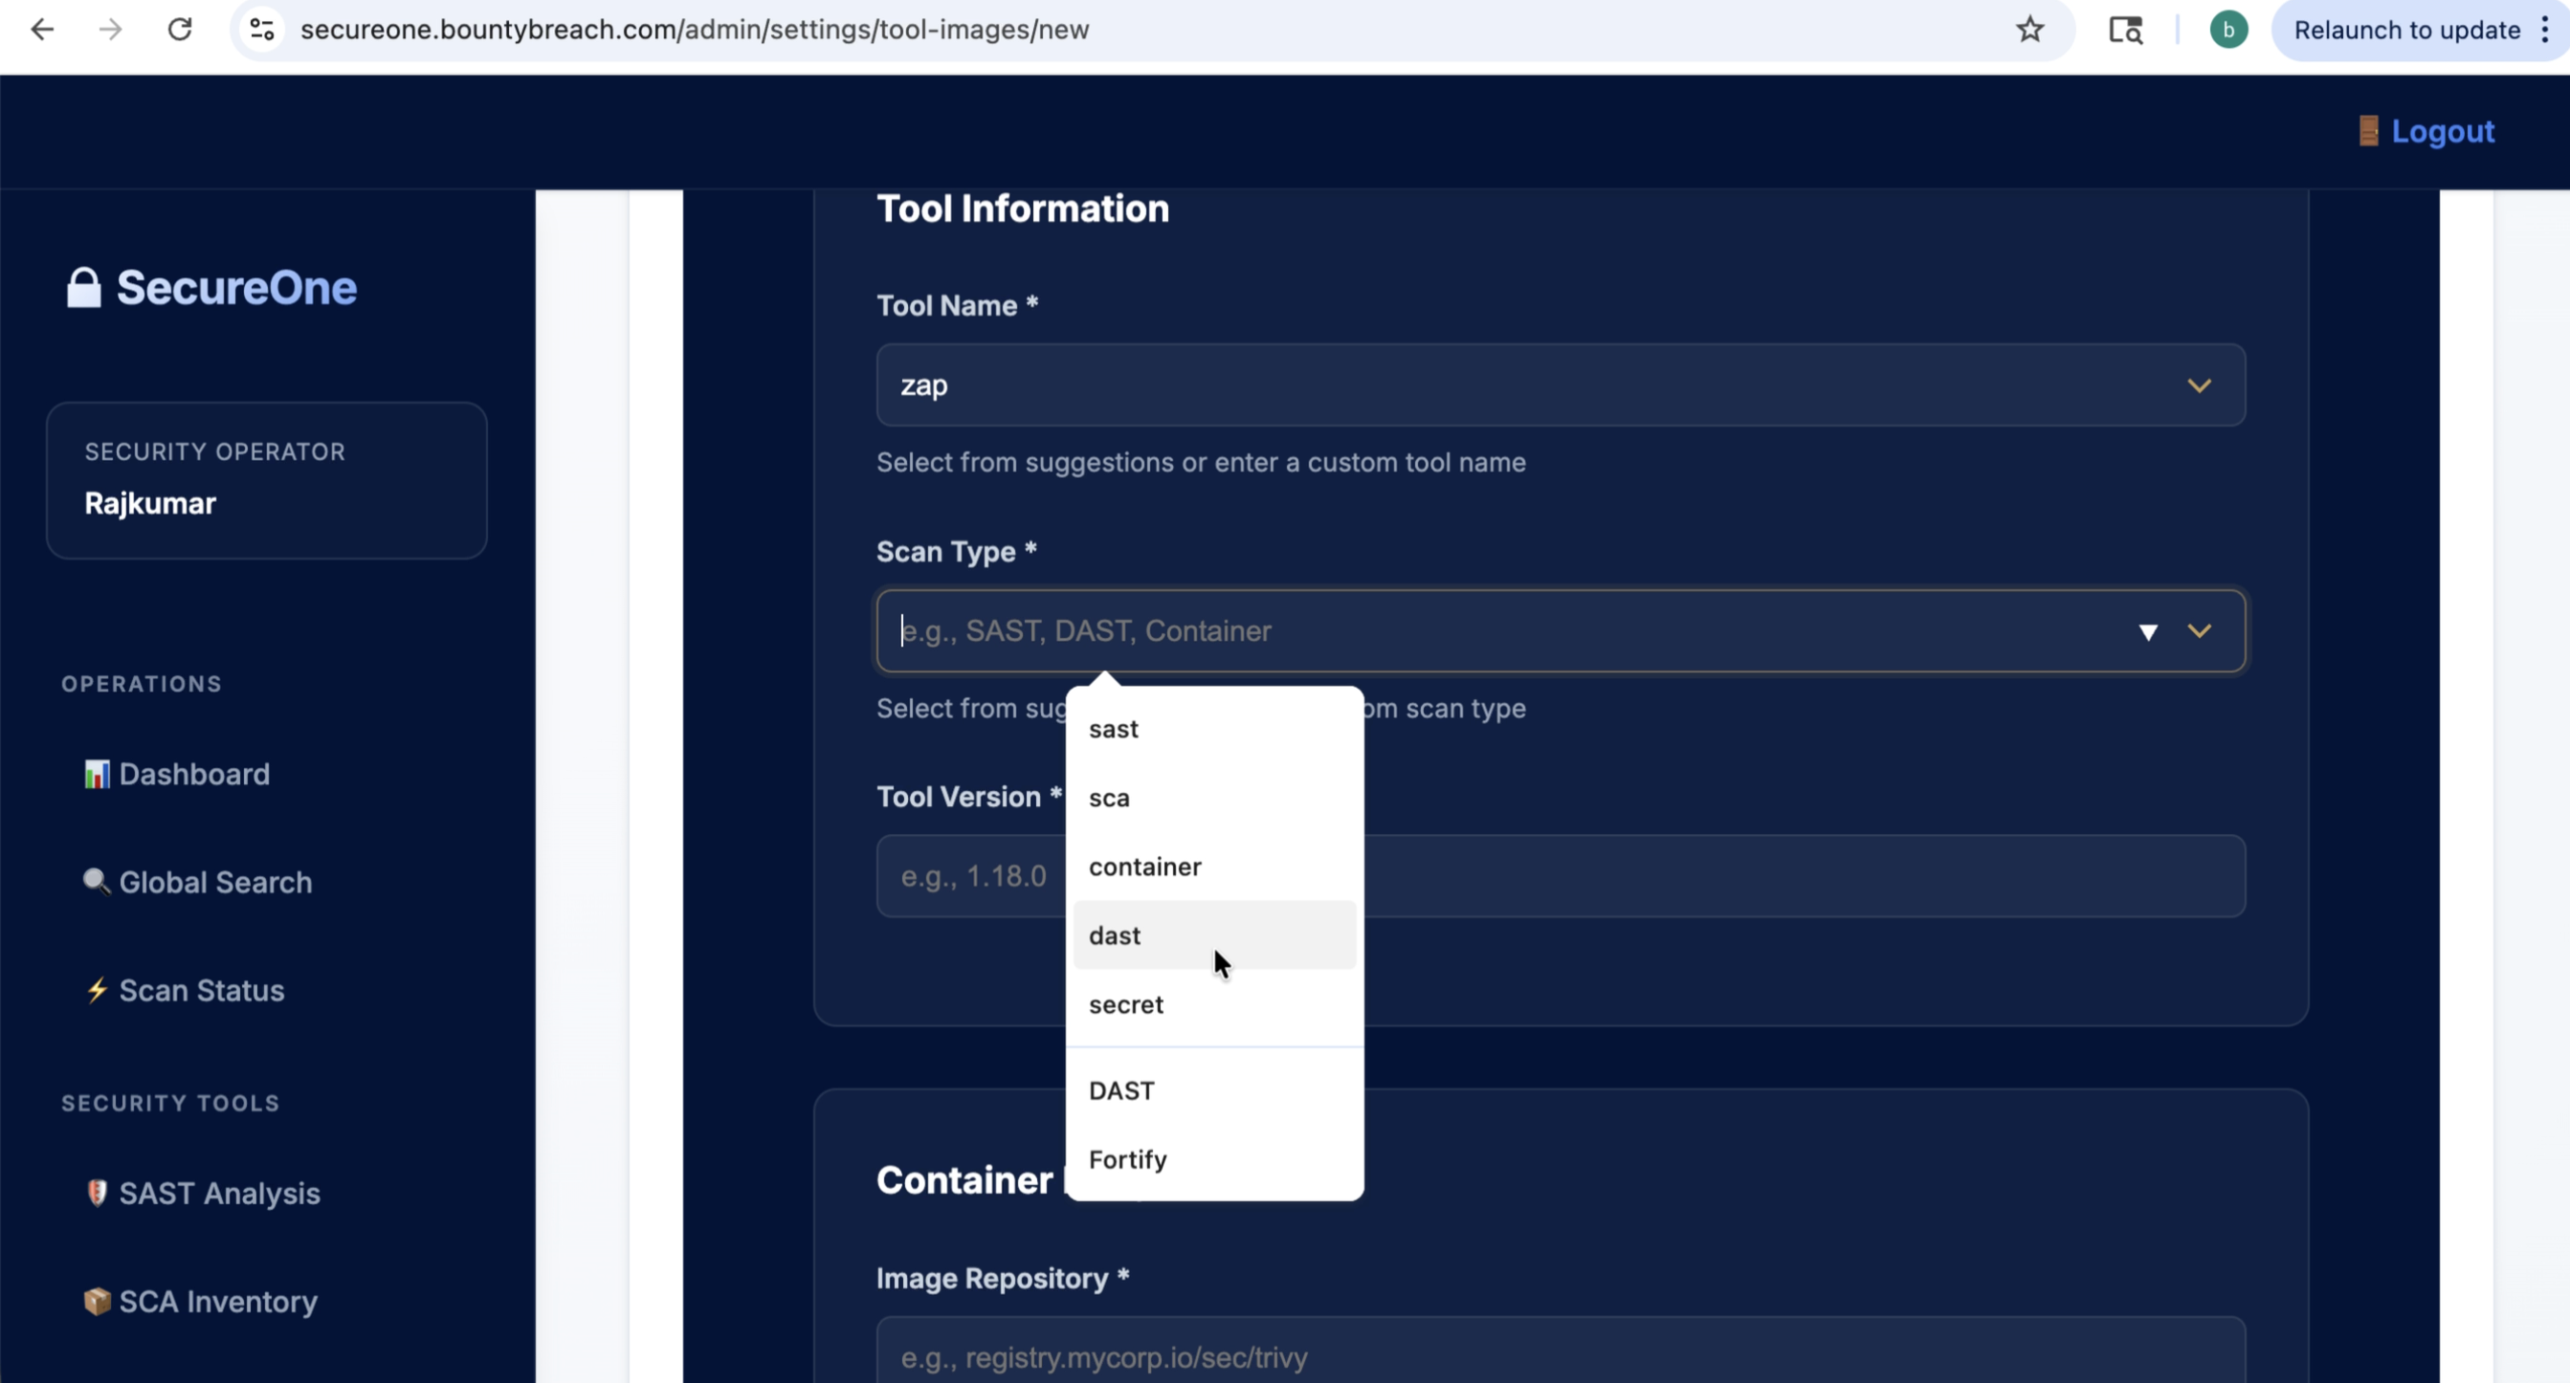Viewport: 2570px width, 1383px height.
Task: Expand Scan Type chevron arrow
Action: click(x=2199, y=631)
